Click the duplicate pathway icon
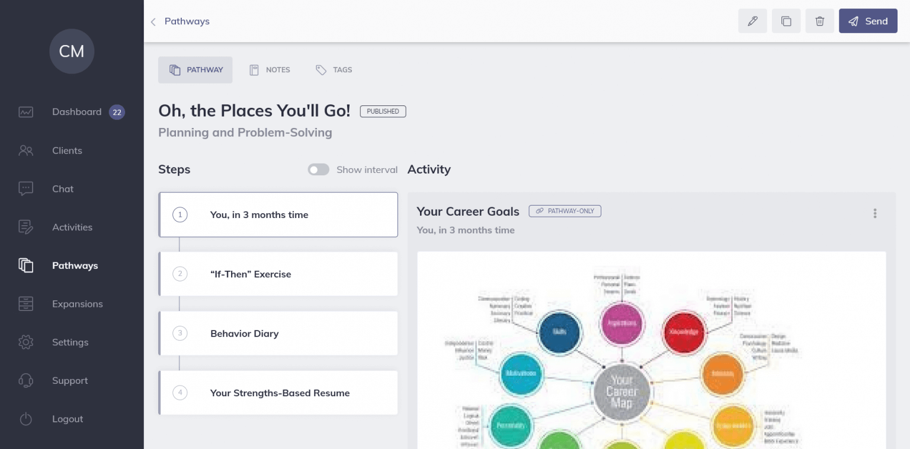910x449 pixels. pyautogui.click(x=786, y=21)
